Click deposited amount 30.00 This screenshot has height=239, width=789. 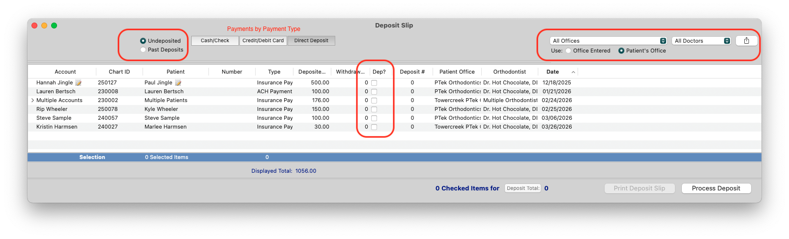tap(322, 127)
